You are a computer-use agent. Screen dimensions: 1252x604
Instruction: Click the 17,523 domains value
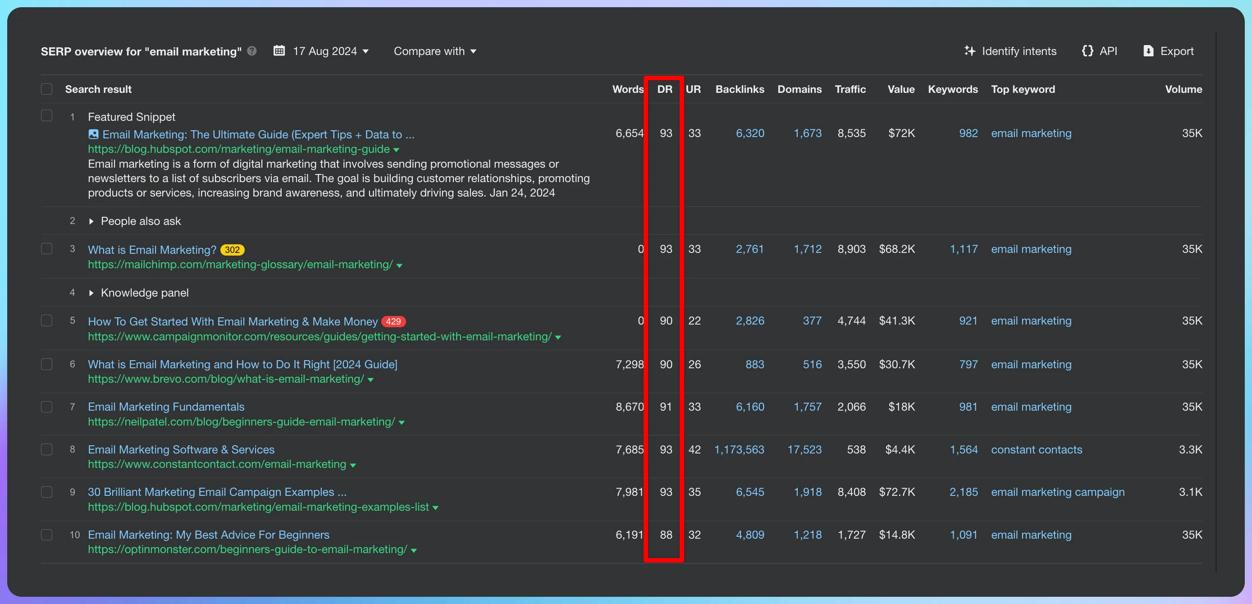(x=804, y=449)
